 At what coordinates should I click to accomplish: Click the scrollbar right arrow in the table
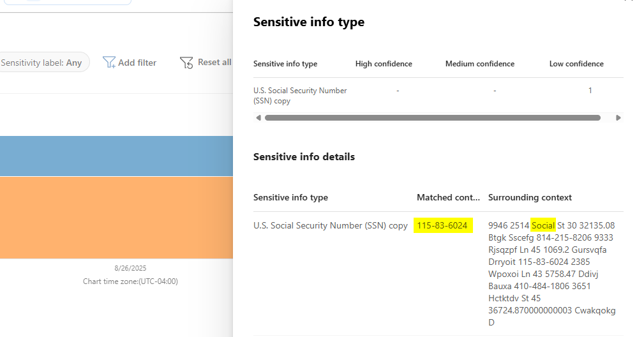[x=618, y=117]
